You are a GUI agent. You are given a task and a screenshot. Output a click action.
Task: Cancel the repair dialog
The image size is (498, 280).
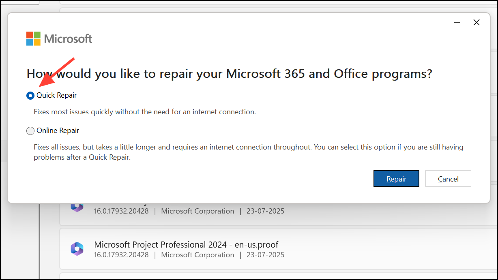tap(448, 179)
